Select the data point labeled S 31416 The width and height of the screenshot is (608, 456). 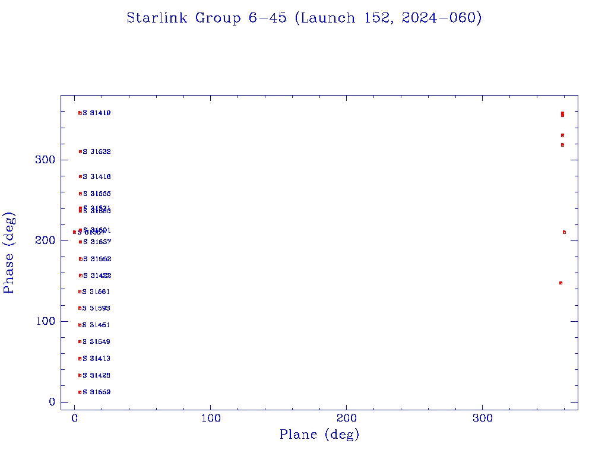pyautogui.click(x=81, y=177)
